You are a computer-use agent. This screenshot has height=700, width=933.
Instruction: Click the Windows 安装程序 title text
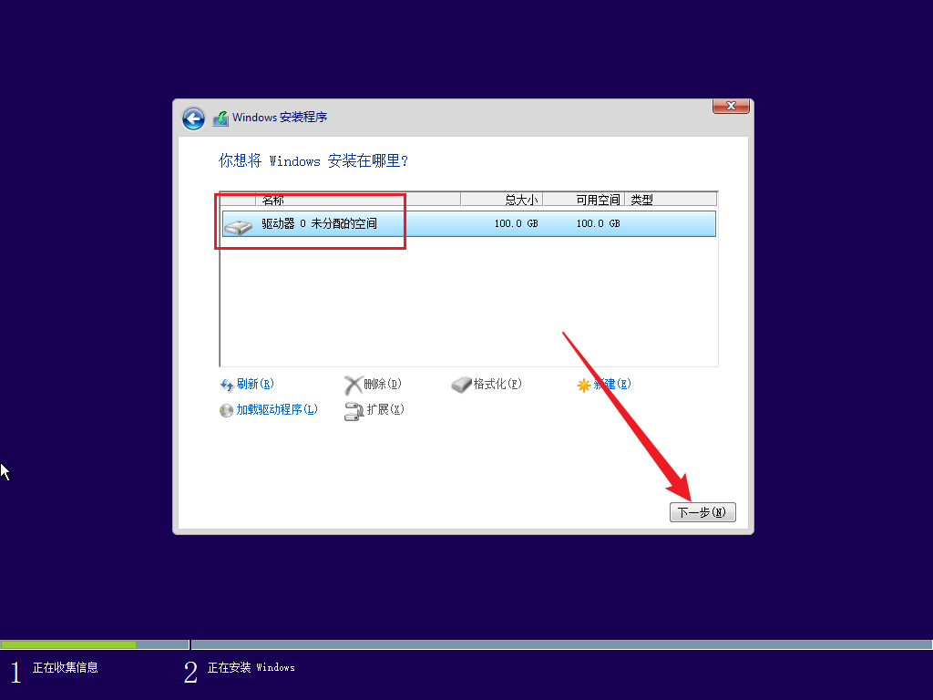coord(280,118)
